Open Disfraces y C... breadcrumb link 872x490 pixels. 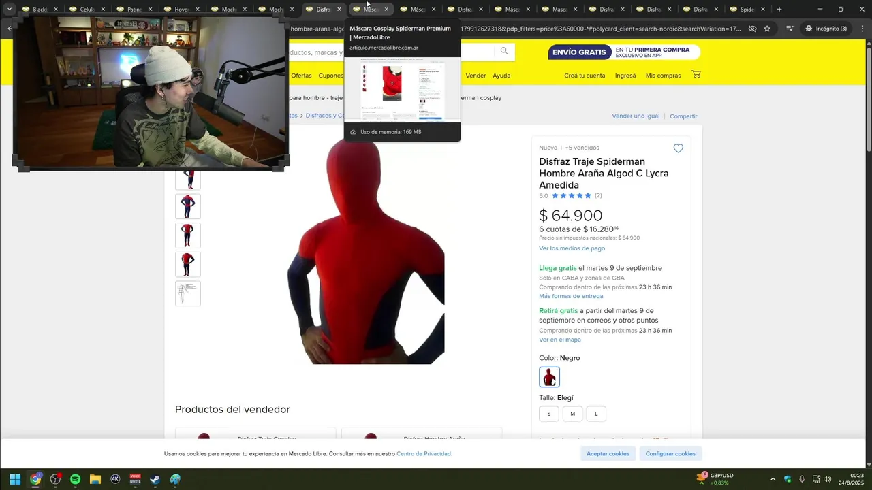325,116
